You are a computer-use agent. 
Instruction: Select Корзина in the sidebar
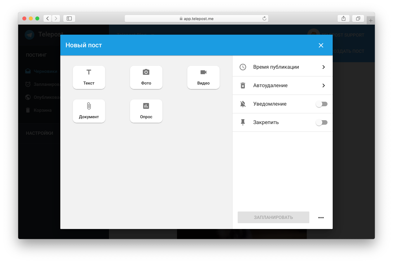point(43,110)
